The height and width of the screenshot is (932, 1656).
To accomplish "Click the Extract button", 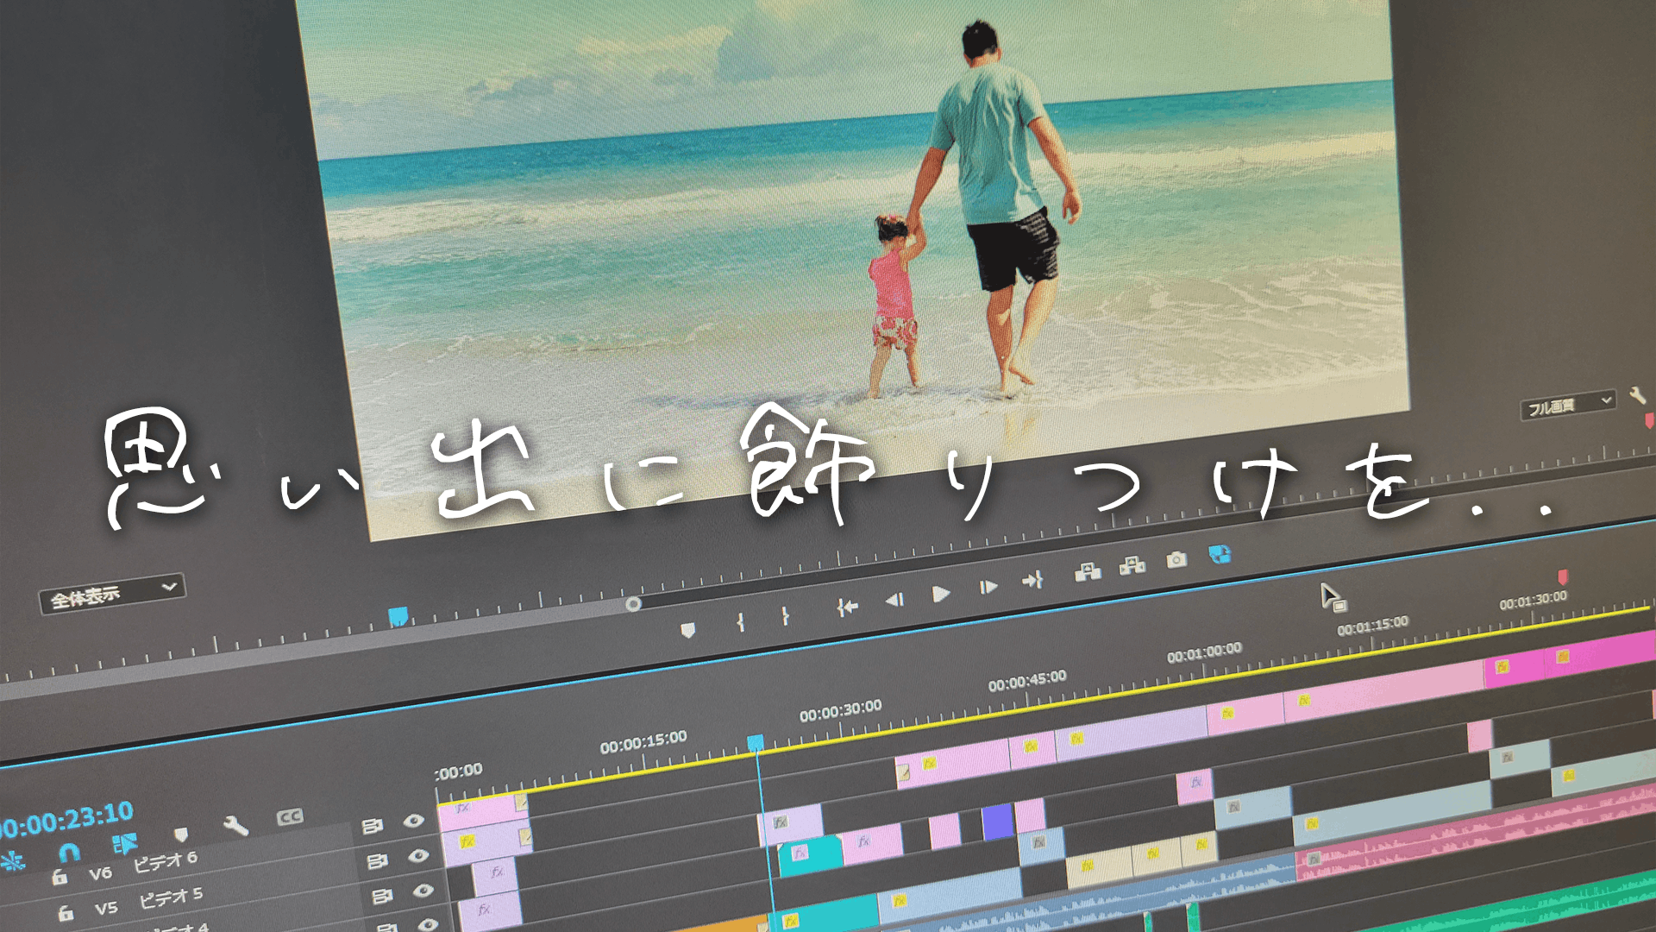I will point(1132,566).
